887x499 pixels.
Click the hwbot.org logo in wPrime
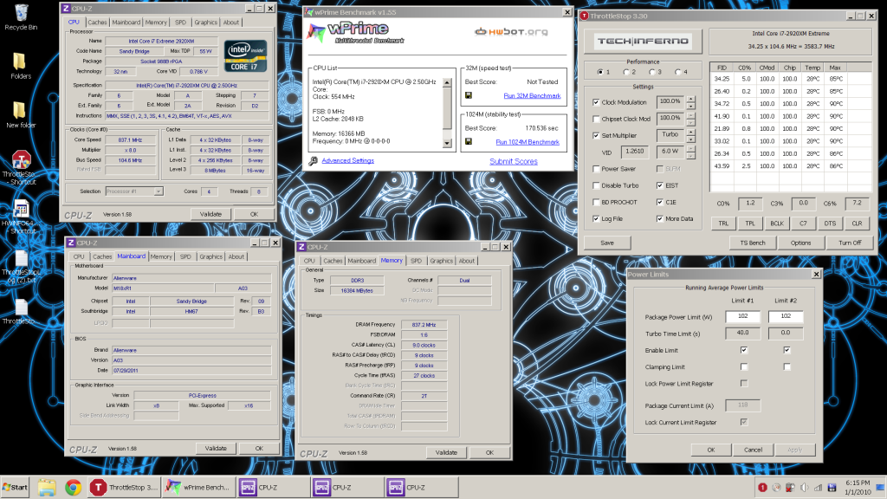(x=511, y=32)
